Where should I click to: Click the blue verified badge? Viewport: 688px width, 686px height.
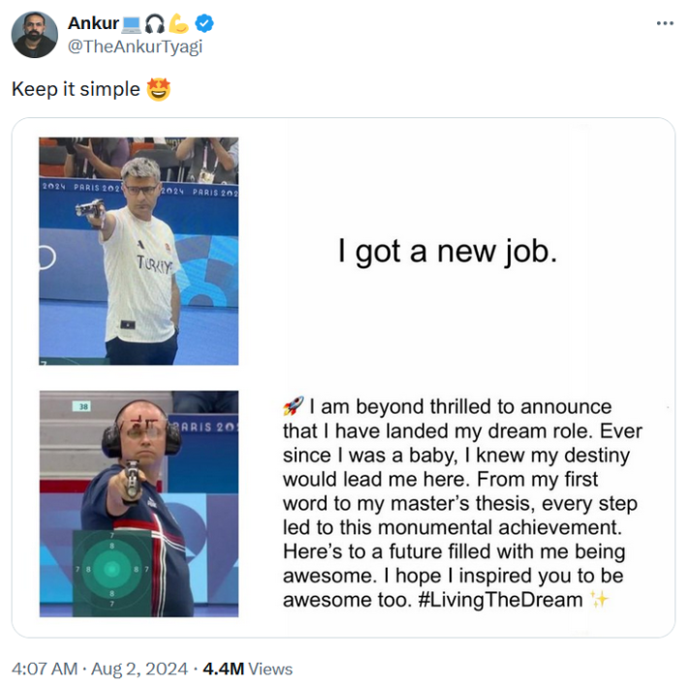coord(204,23)
